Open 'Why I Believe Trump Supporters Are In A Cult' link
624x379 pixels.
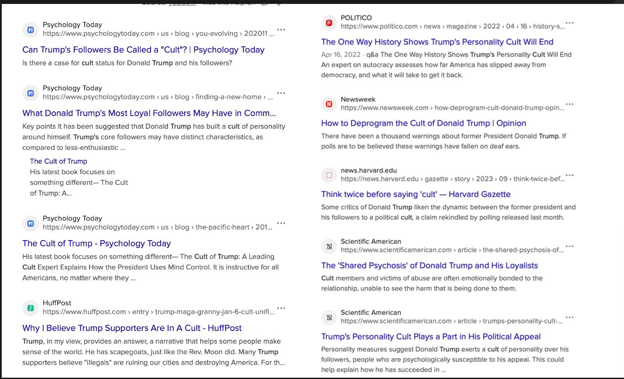click(132, 328)
